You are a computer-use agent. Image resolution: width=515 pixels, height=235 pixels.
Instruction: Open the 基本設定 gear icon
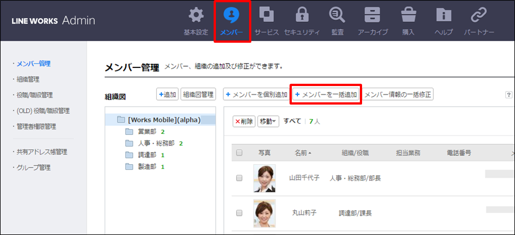point(196,15)
